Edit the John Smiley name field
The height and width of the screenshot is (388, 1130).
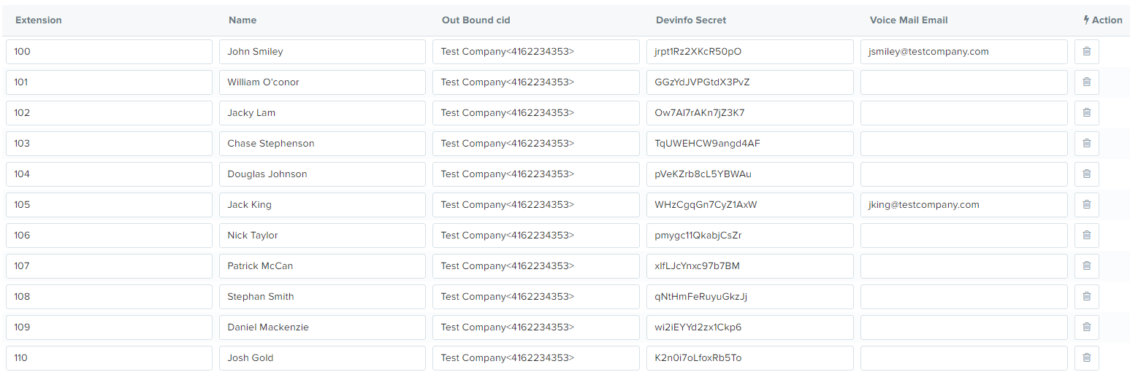(322, 52)
